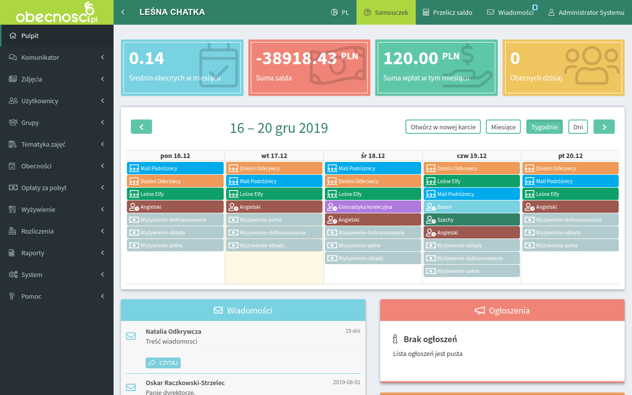Click the Wyżywienie cutlery icon
The height and width of the screenshot is (395, 632).
13,209
